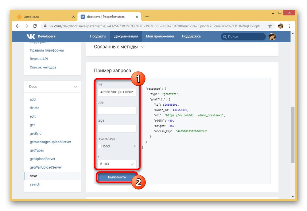Click the "url" value in the response
Image resolution: width=307 pixels, height=211 pixels.
[194, 115]
